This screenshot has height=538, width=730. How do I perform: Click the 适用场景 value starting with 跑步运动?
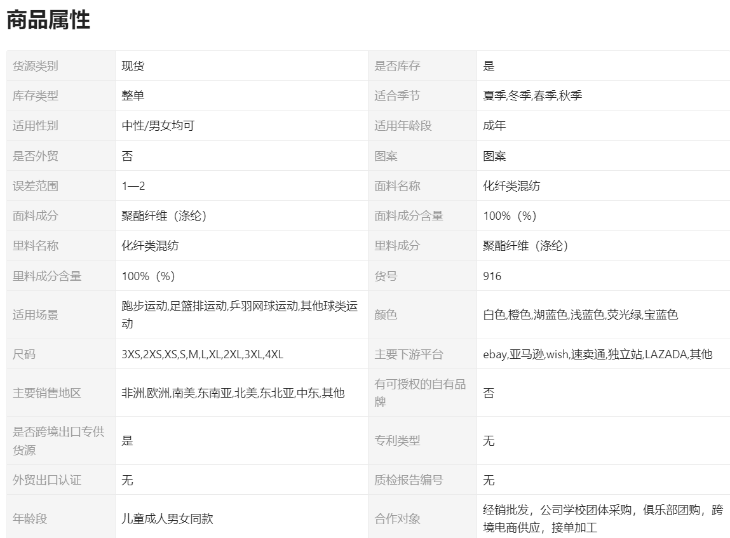(x=240, y=315)
